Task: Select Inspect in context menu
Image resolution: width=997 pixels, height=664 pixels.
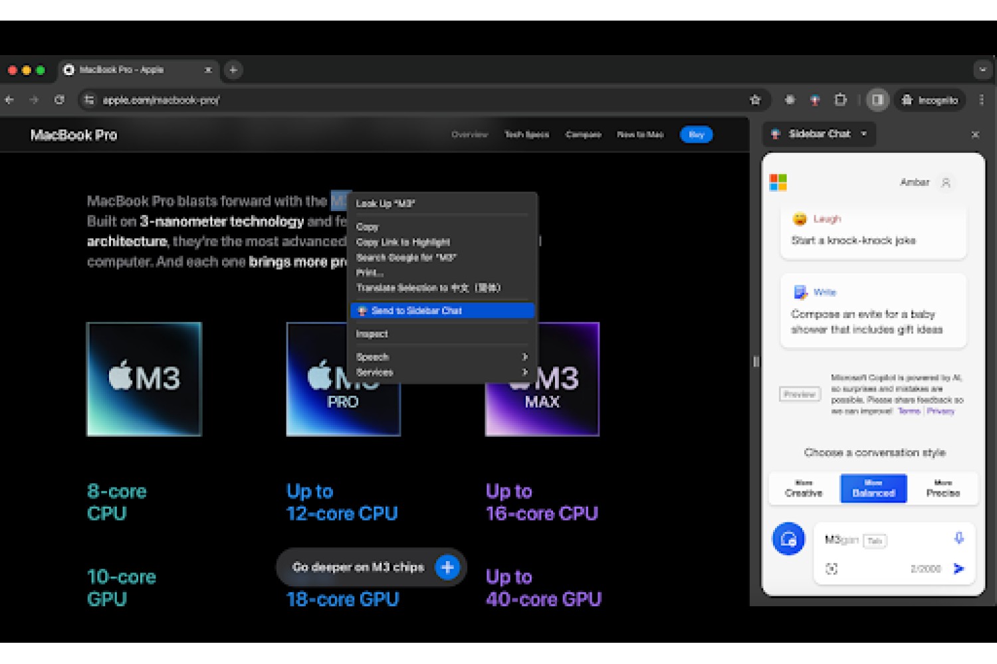Action: tap(442, 334)
